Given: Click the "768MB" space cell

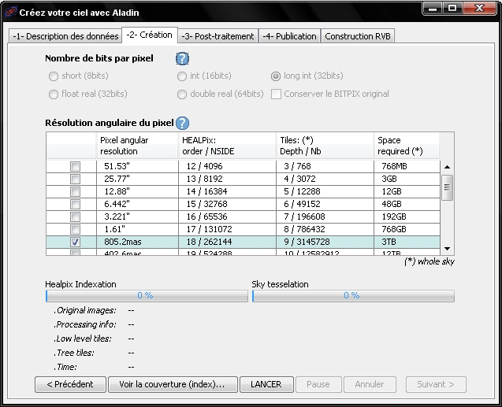Looking at the screenshot, I should pyautogui.click(x=407, y=166).
